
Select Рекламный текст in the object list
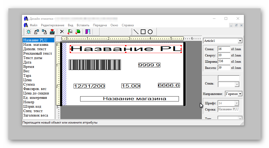[38, 53]
